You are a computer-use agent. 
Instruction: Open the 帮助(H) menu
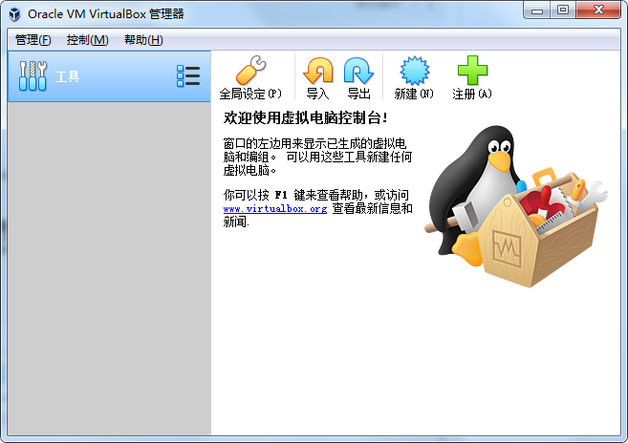coord(143,40)
